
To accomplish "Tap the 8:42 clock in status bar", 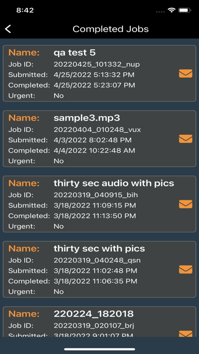I will pyautogui.click(x=25, y=10).
